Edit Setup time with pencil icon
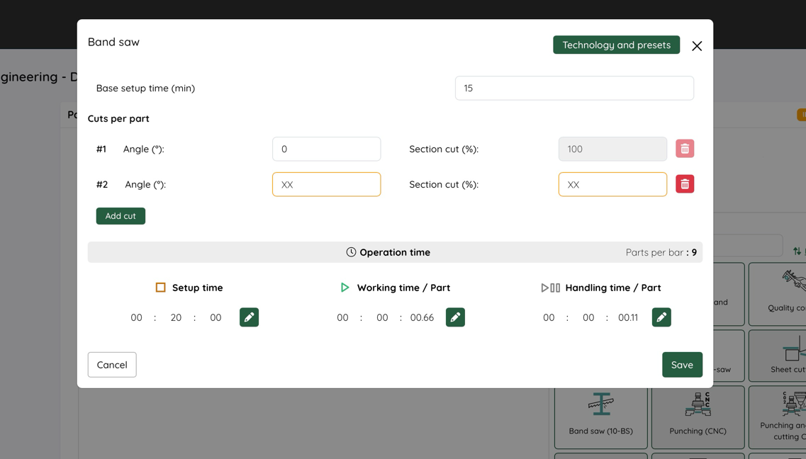Image resolution: width=806 pixels, height=459 pixels. (250, 317)
